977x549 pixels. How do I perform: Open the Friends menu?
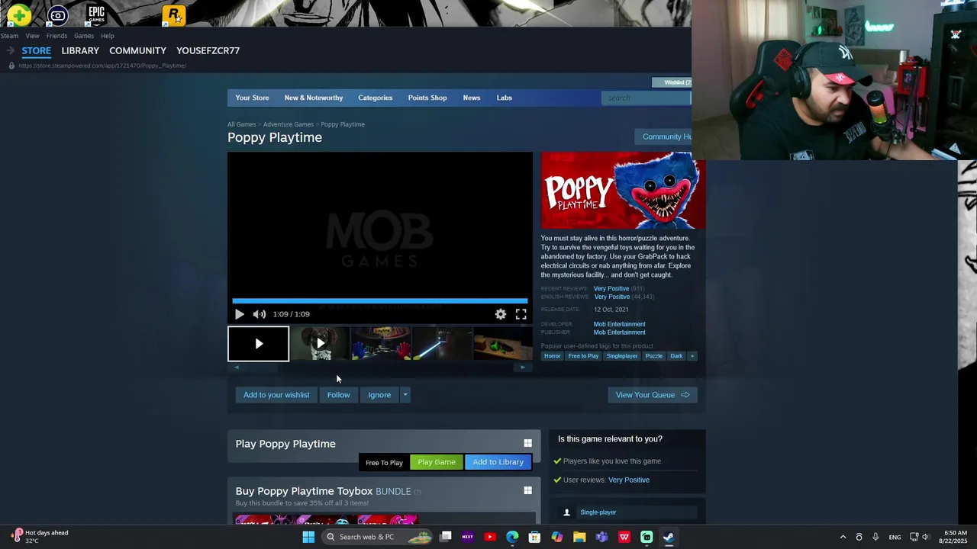56,36
